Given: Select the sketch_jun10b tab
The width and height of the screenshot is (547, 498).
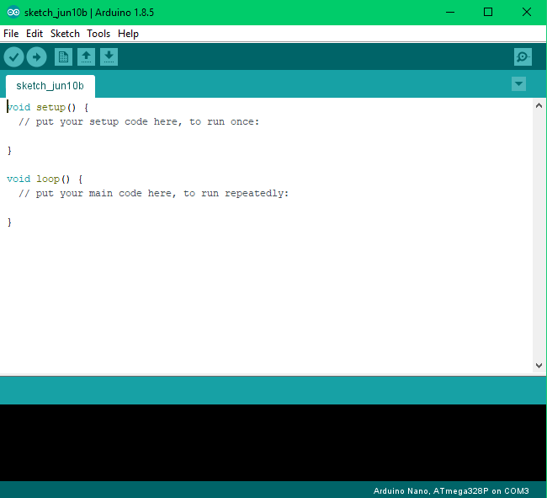Looking at the screenshot, I should click(x=50, y=86).
